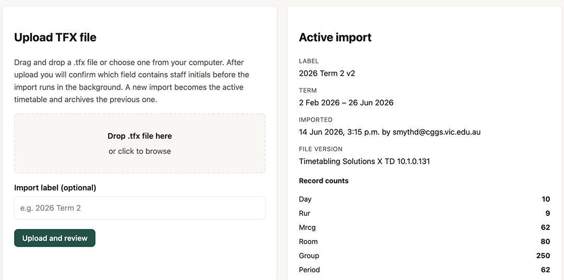Click the Period record count row label
The width and height of the screenshot is (564, 280).
tap(309, 270)
